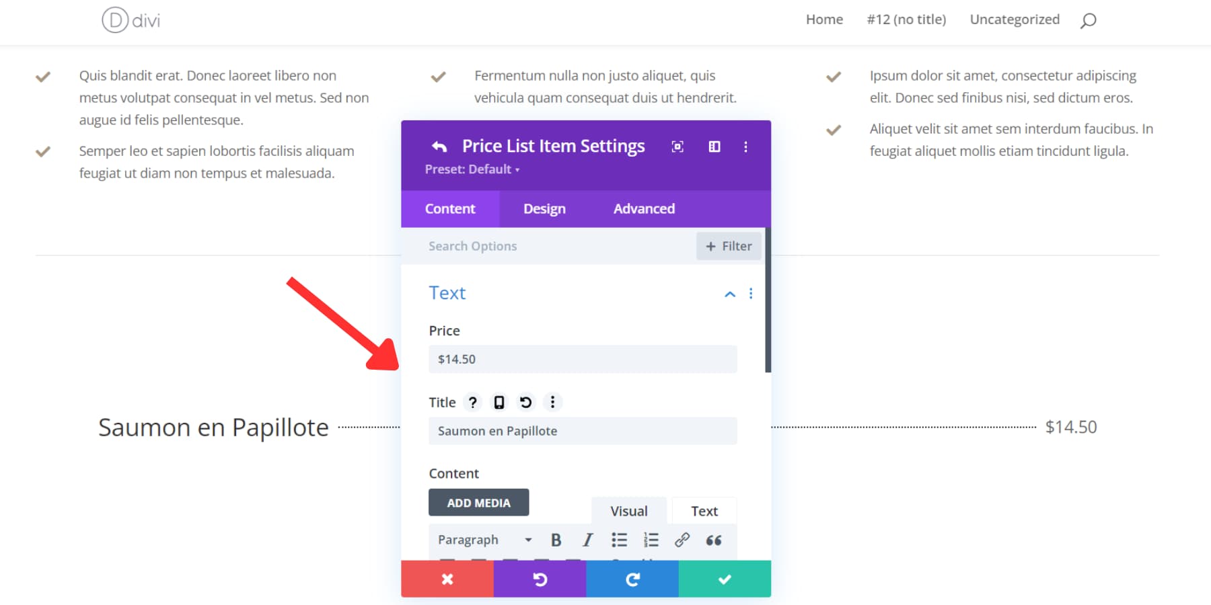Toggle italic formatting in content editor

pos(587,540)
